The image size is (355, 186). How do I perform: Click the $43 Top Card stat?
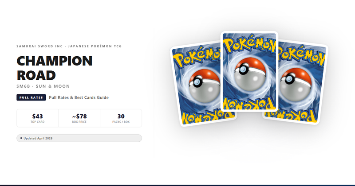coord(38,118)
